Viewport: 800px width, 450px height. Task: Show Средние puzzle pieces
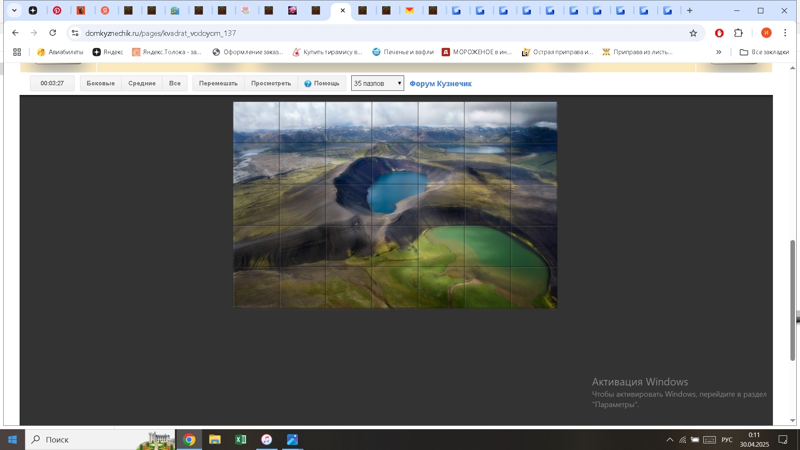(142, 83)
